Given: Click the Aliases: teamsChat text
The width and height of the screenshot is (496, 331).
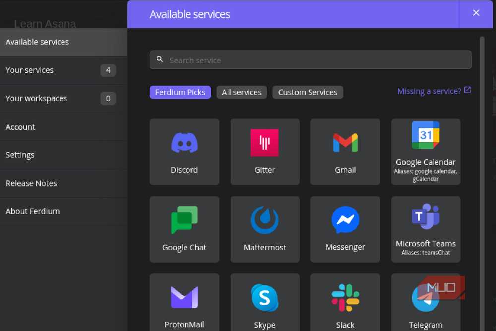Looking at the screenshot, I should (426, 253).
